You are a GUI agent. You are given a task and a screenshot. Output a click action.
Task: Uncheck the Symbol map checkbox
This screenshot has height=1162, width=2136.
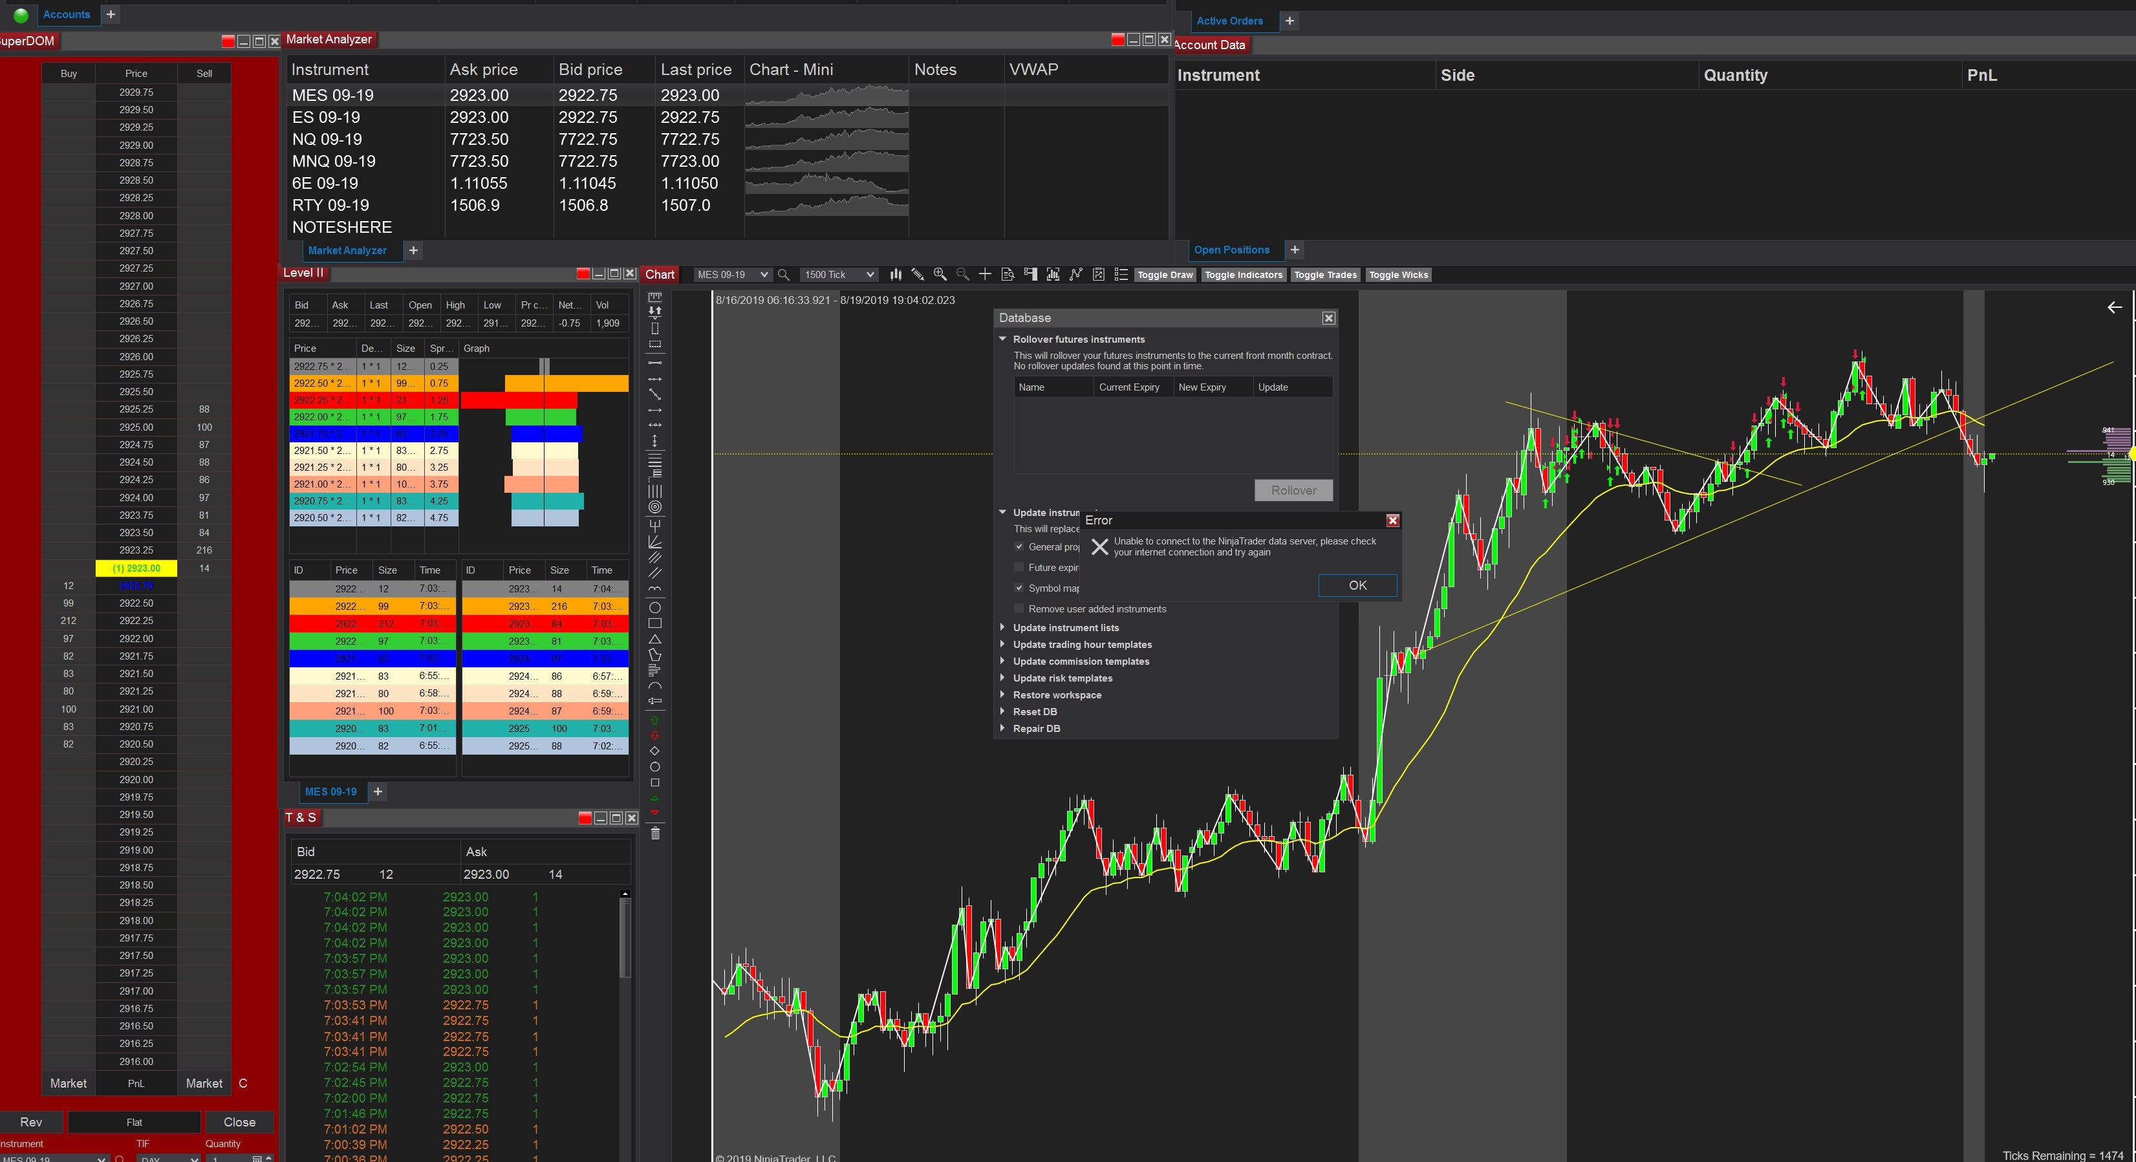tap(1019, 588)
